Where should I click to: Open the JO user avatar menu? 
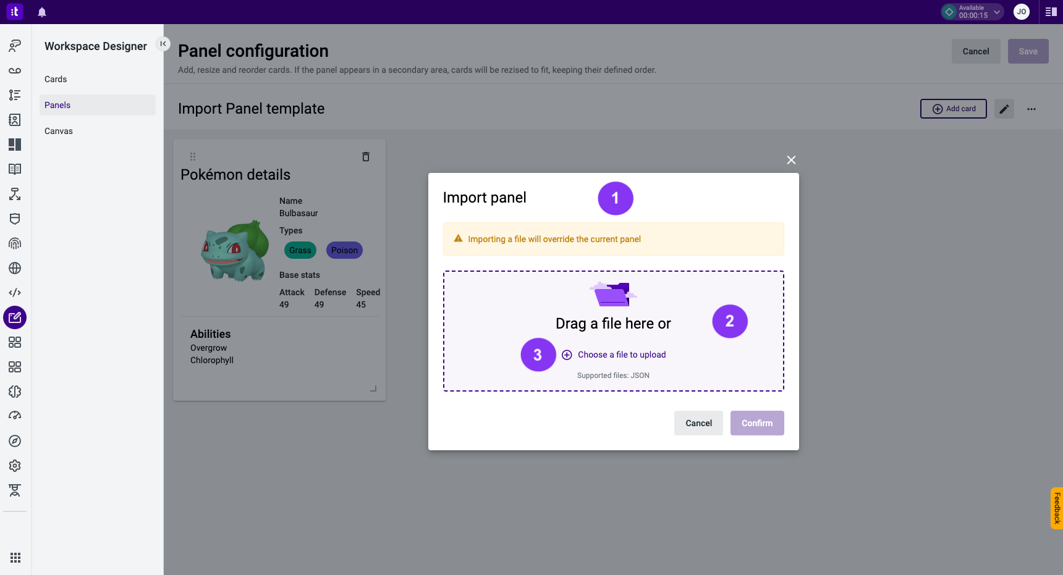pyautogui.click(x=1022, y=12)
